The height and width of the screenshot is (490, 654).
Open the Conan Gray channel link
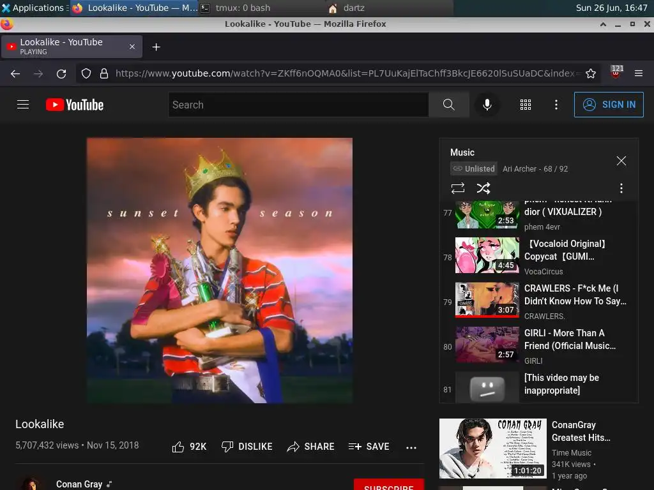tap(79, 484)
